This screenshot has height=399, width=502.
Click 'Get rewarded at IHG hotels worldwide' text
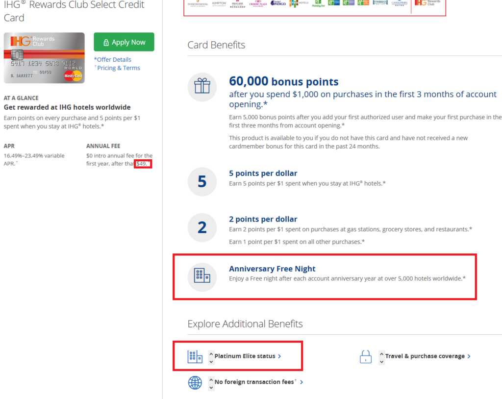click(x=67, y=107)
